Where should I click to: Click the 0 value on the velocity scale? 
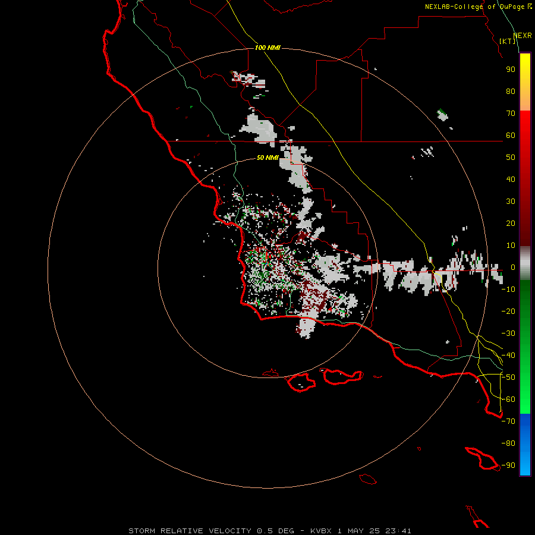(x=513, y=267)
